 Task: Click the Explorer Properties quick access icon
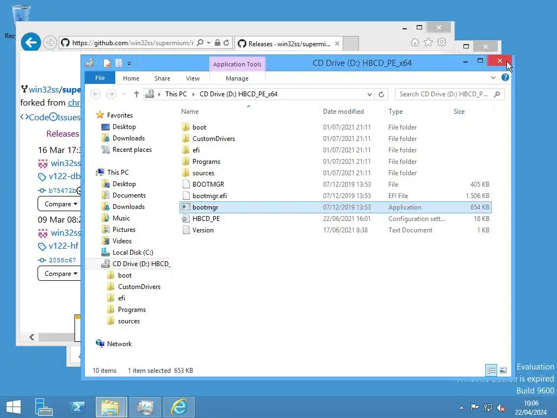point(107,63)
